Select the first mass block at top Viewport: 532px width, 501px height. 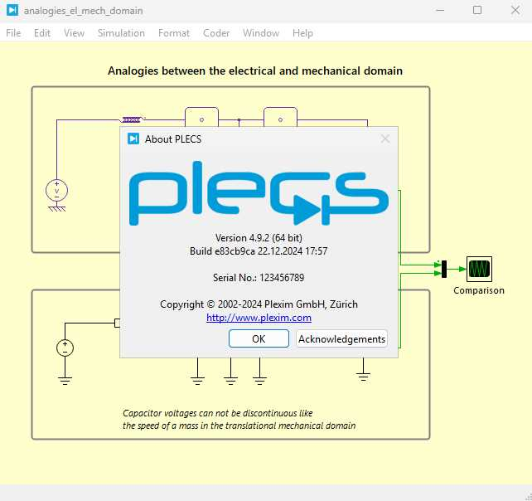coord(201,117)
